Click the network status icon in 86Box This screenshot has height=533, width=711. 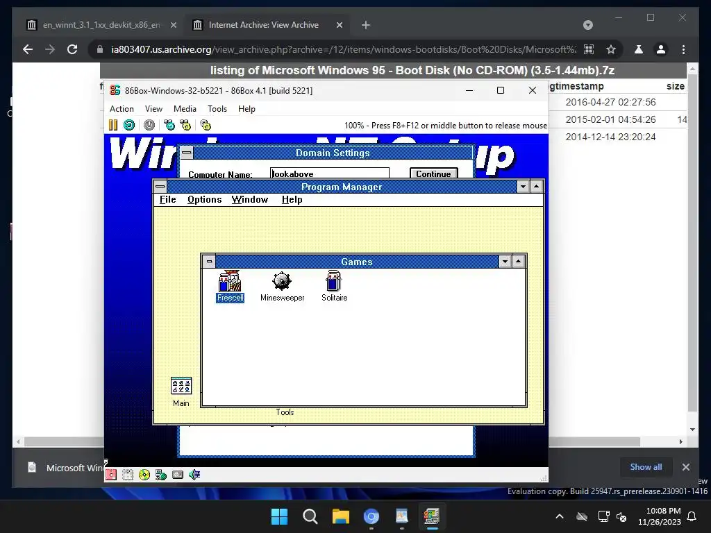coord(161,475)
